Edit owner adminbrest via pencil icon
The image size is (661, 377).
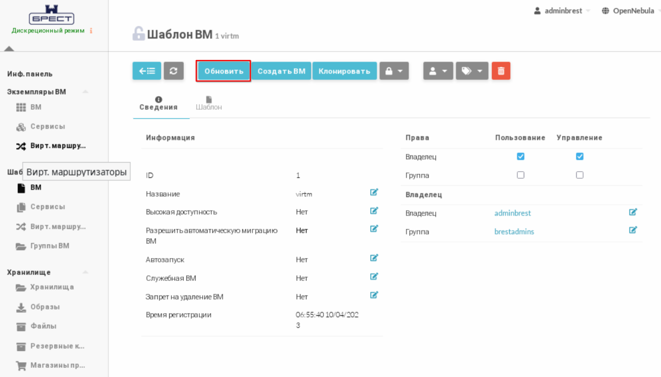[x=633, y=212]
